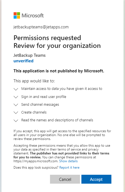Cancel the permissions request

65,179
